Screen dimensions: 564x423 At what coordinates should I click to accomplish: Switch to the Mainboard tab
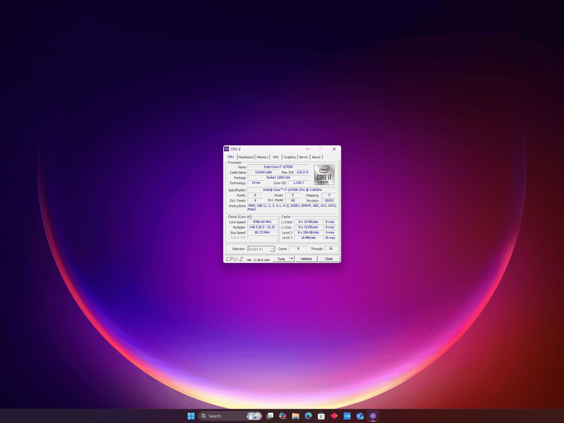point(246,157)
